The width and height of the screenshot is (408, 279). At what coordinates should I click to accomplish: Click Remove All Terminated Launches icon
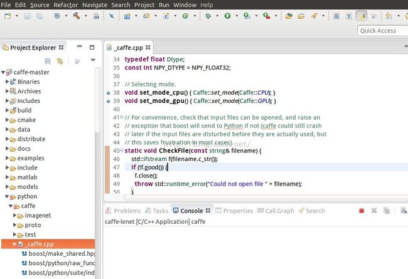pyautogui.click(x=387, y=211)
